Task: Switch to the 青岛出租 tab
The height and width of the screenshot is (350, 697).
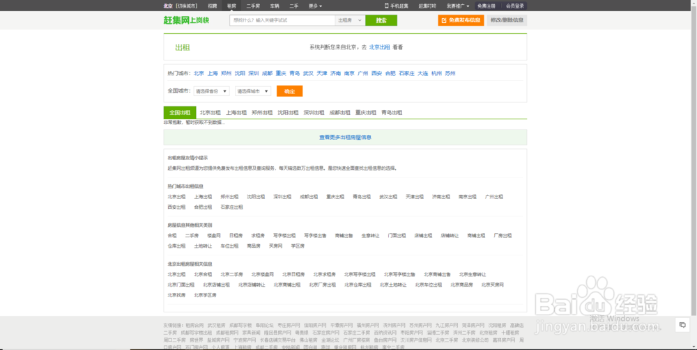Action: tap(392, 113)
